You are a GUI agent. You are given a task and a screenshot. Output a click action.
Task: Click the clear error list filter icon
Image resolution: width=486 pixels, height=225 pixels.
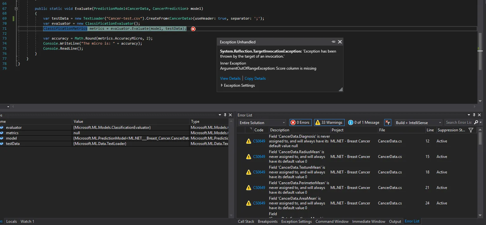[387, 122]
